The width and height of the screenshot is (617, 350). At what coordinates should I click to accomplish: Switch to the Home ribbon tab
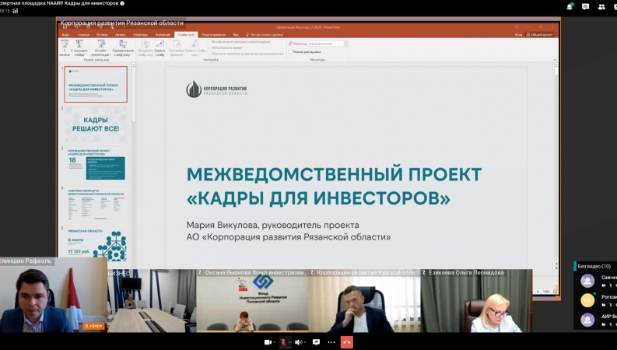(83, 34)
